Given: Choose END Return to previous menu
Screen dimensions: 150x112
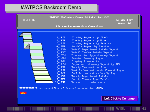Looking at the screenshot, I should [82, 82].
